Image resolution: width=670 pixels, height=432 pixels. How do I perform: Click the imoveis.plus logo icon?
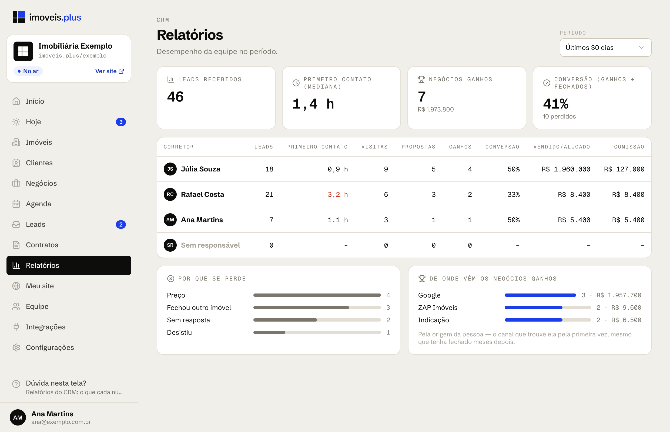tap(19, 17)
